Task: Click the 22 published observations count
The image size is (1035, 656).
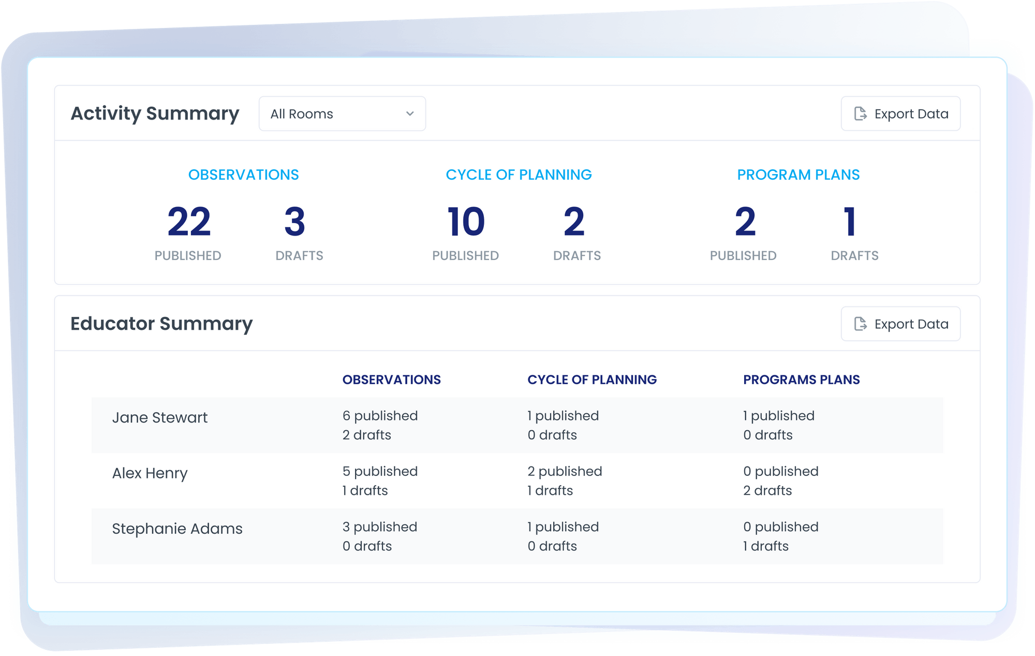Action: pyautogui.click(x=189, y=222)
